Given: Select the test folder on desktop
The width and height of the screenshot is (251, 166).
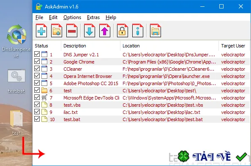Looking at the screenshot, I should 16,122.
